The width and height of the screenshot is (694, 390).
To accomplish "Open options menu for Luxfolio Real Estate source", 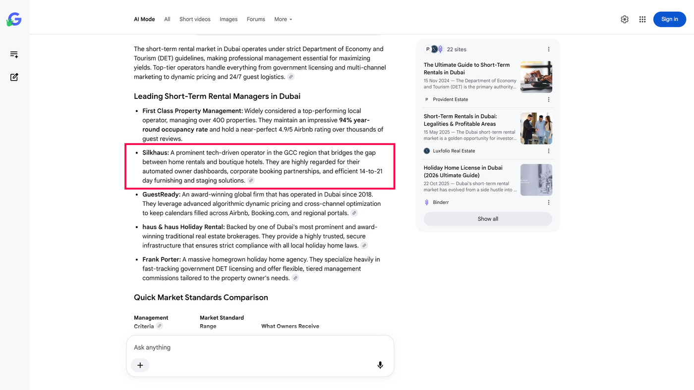I will [x=549, y=151].
